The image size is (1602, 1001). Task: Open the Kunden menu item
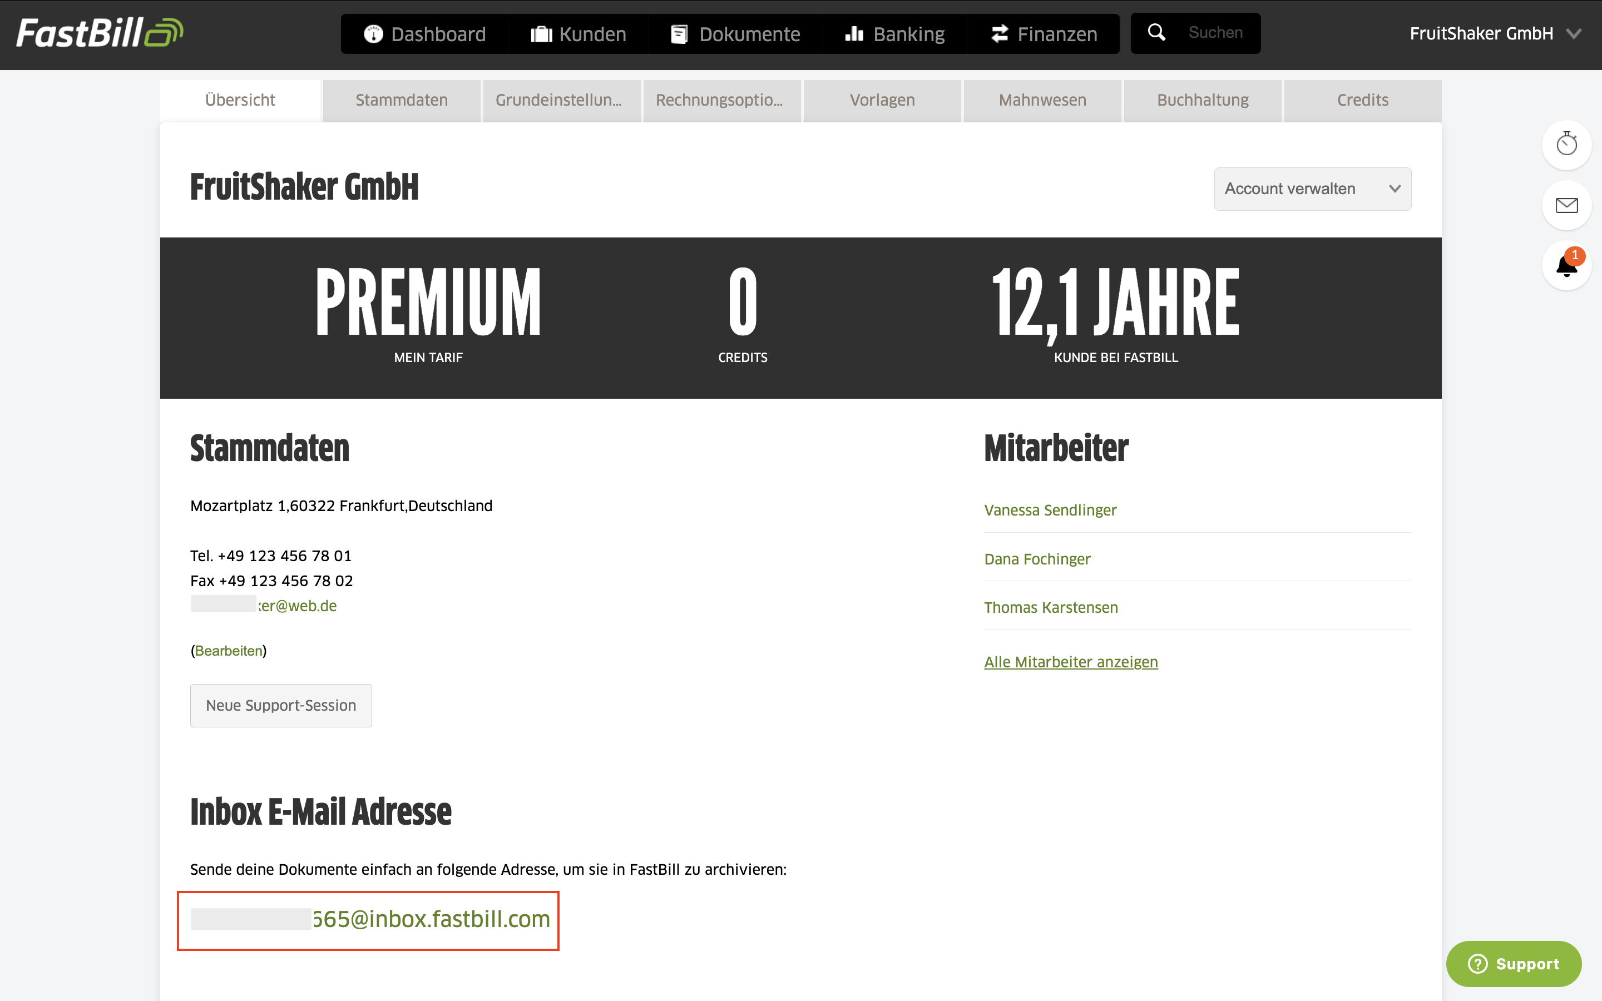pos(578,34)
